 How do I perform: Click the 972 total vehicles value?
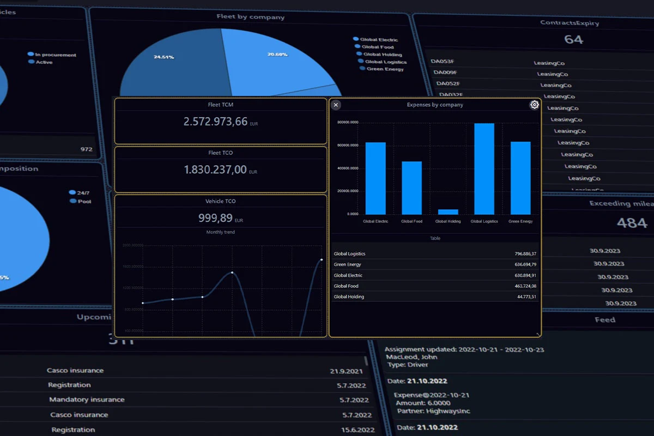tap(86, 149)
